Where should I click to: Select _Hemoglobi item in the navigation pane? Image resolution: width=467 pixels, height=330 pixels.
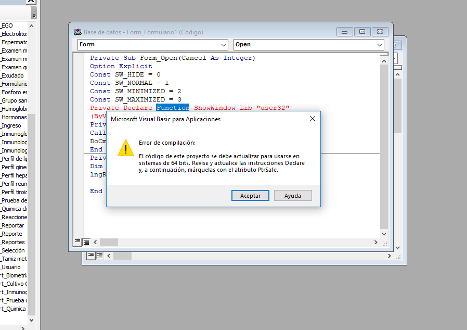pos(14,109)
